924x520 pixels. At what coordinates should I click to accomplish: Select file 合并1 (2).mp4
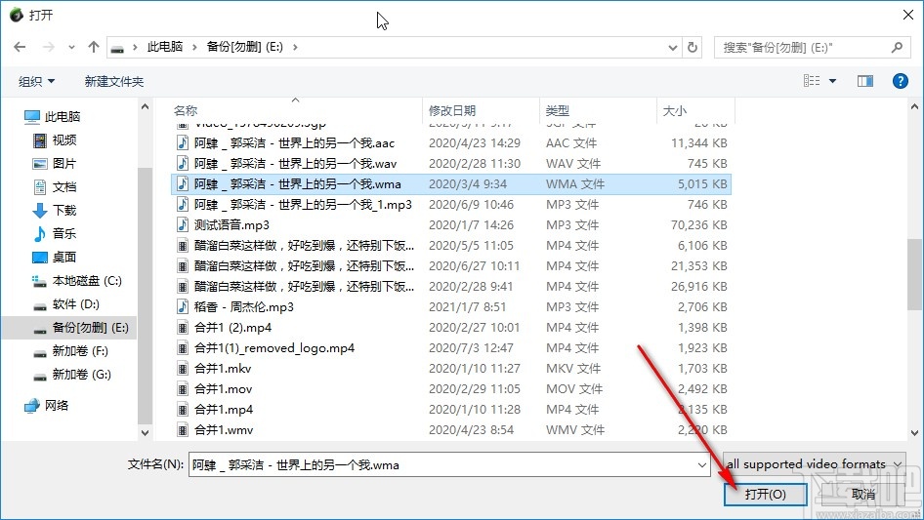click(451, 328)
